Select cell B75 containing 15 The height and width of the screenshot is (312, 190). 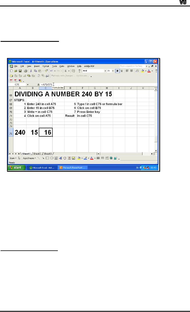[33, 132]
